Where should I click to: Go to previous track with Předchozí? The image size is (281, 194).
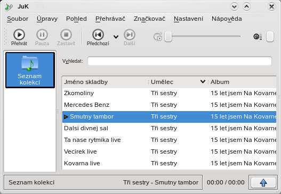98,37
